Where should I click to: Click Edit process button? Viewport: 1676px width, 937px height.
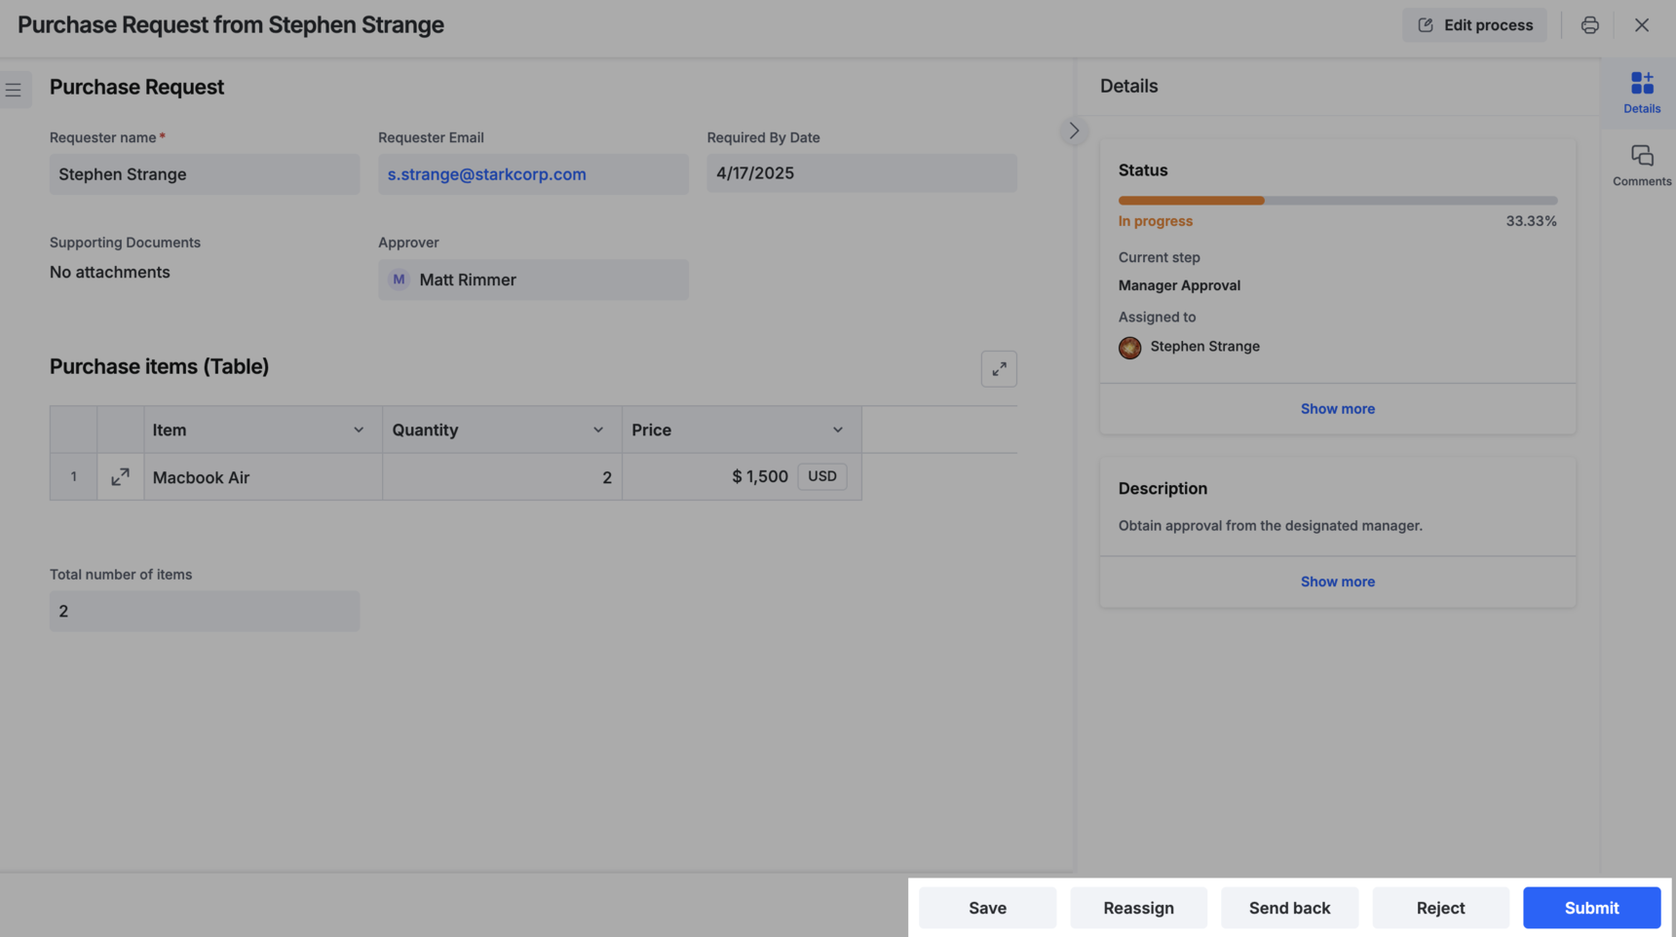click(1474, 25)
